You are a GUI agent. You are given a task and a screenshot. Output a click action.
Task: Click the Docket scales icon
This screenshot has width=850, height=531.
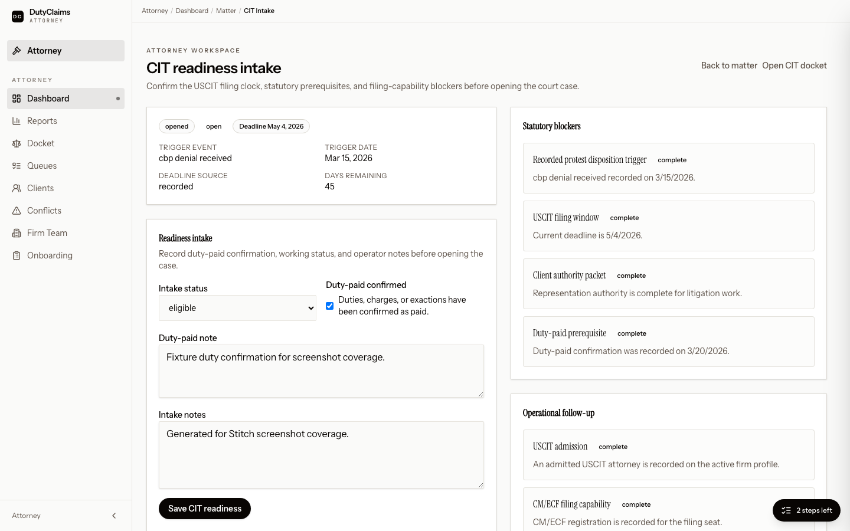coord(17,143)
